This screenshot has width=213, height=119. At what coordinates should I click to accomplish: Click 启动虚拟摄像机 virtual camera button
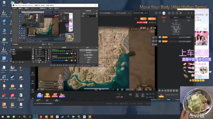pos(88,55)
